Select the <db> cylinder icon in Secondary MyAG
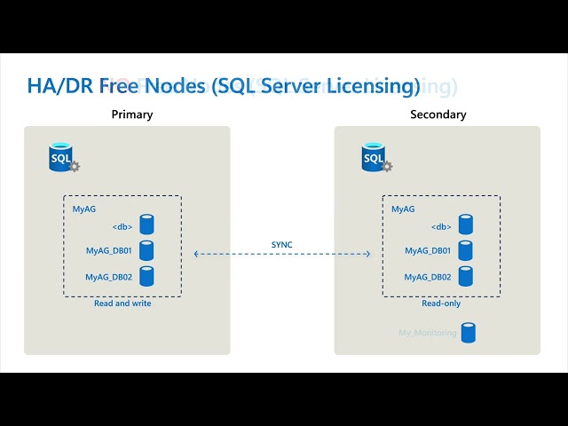568x426 pixels. (465, 225)
